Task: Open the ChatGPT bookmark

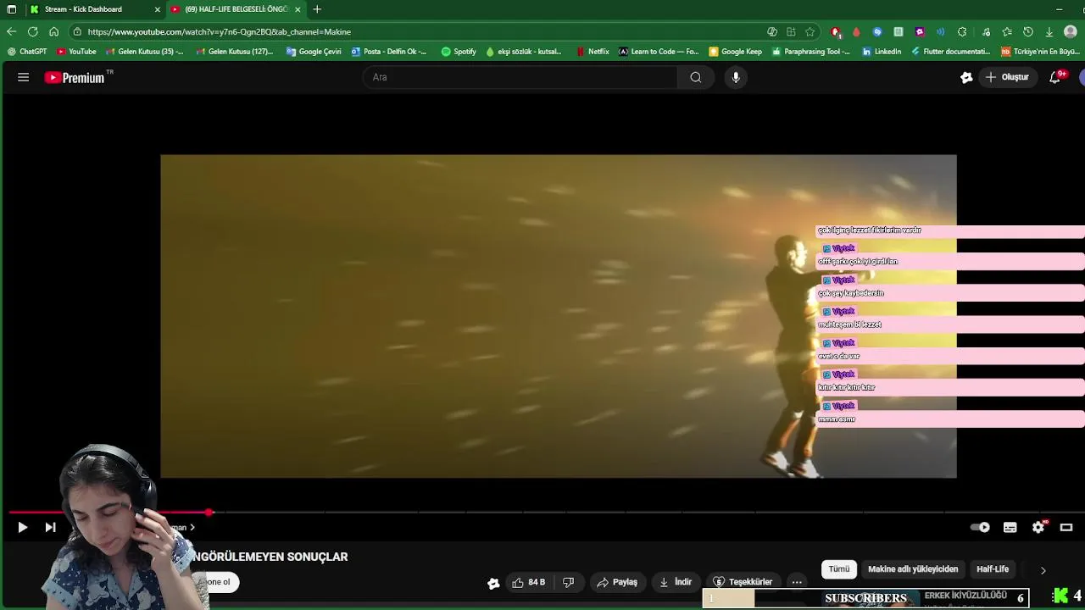Action: (27, 52)
